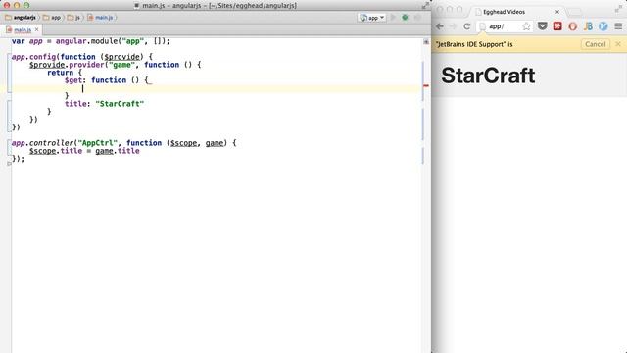Viewport: 627px width, 353px height.
Task: Click the red asterisk extension icon
Action: click(557, 26)
